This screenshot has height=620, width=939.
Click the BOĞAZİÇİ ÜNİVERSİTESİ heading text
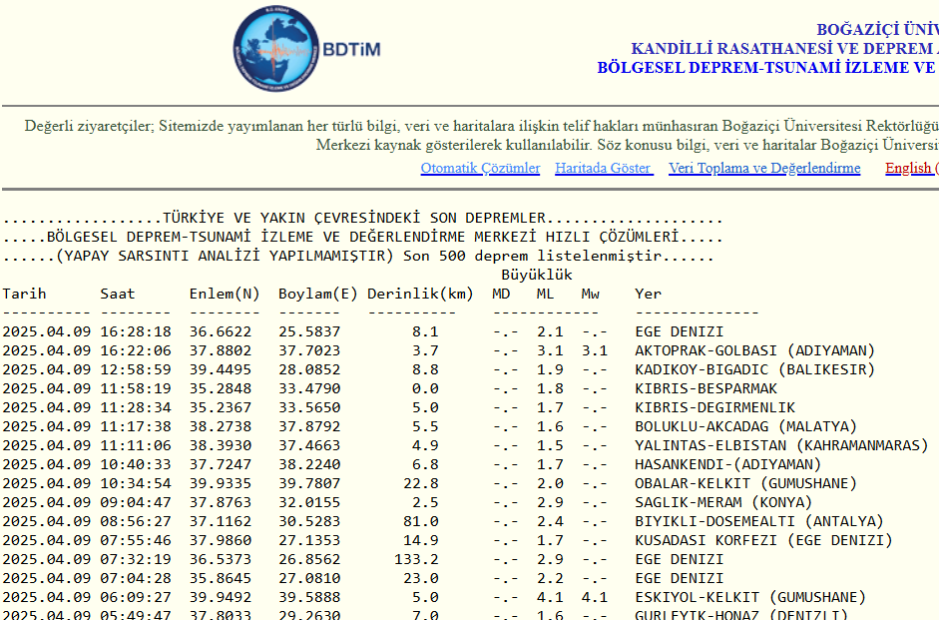pos(876,30)
